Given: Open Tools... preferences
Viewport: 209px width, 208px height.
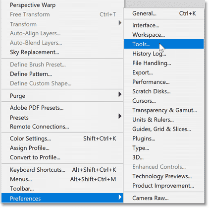Looking at the screenshot, I should [164, 44].
